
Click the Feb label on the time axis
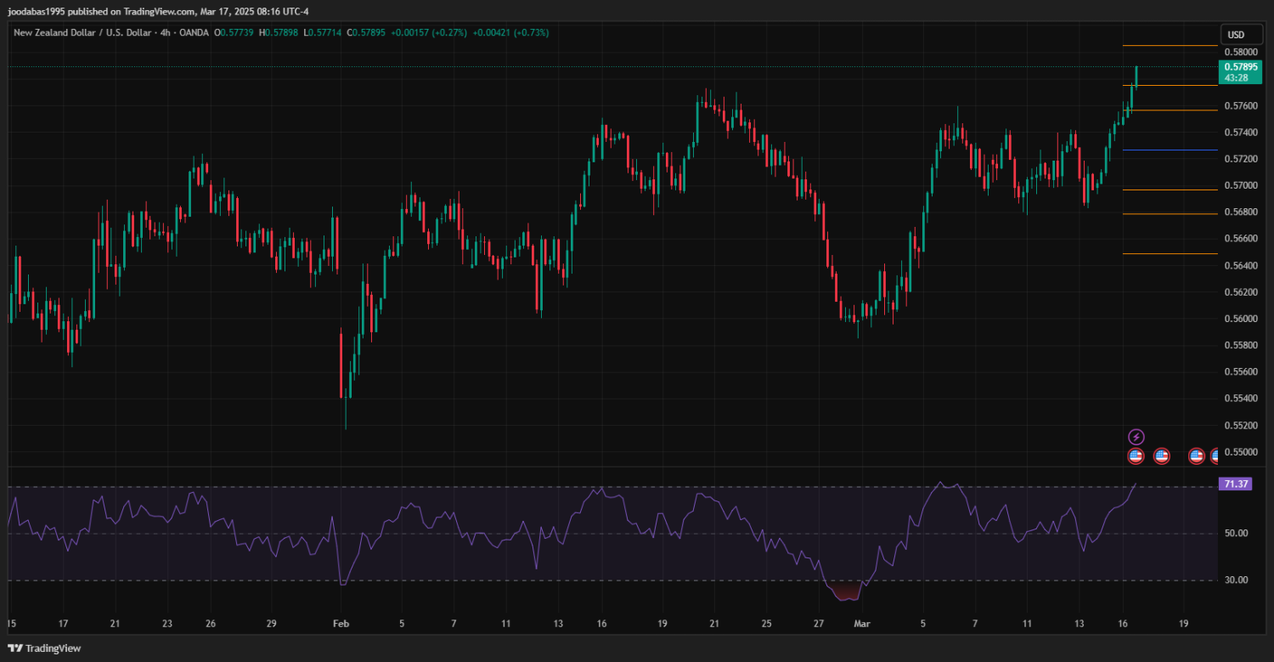[341, 624]
